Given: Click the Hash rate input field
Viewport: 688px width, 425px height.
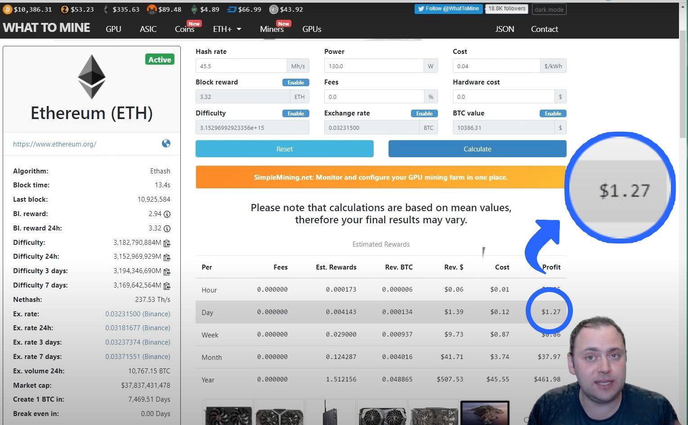Looking at the screenshot, I should pyautogui.click(x=241, y=66).
